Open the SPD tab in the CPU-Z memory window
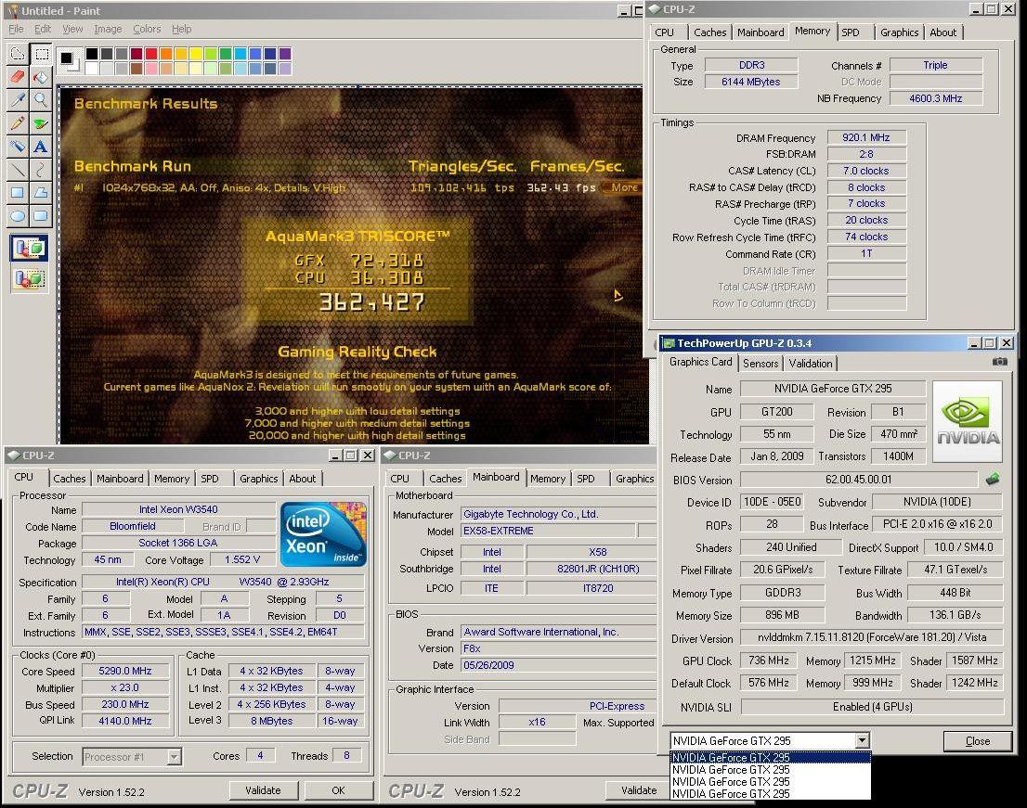Image resolution: width=1027 pixels, height=808 pixels. (851, 32)
